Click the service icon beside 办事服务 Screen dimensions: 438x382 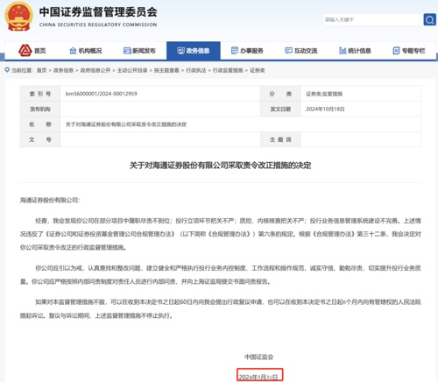click(235, 51)
